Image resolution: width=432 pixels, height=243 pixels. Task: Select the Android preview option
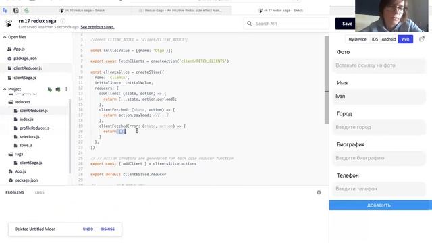click(389, 39)
